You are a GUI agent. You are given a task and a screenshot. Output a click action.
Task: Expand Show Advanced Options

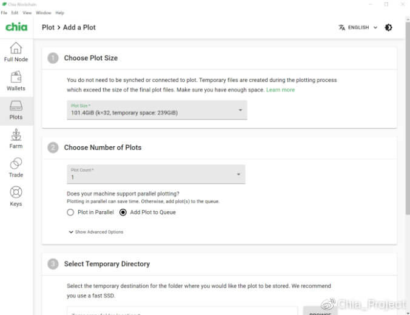pyautogui.click(x=96, y=232)
